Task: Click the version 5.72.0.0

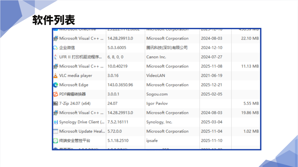Action: click(115, 131)
